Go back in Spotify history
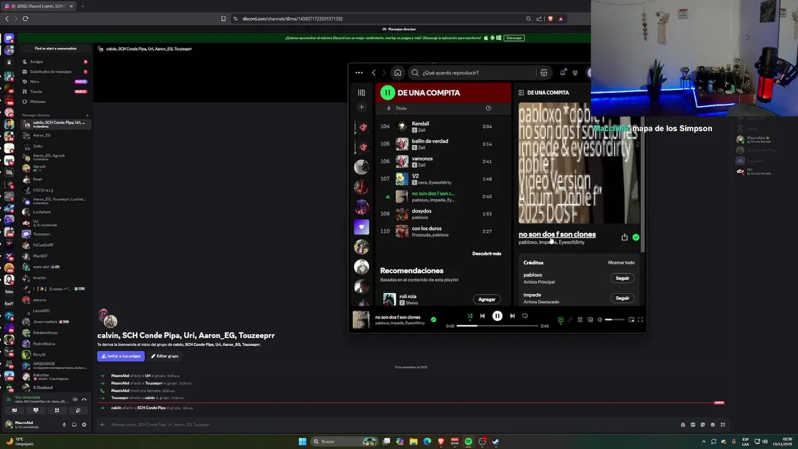Viewport: 798px width, 449px height. tap(374, 72)
